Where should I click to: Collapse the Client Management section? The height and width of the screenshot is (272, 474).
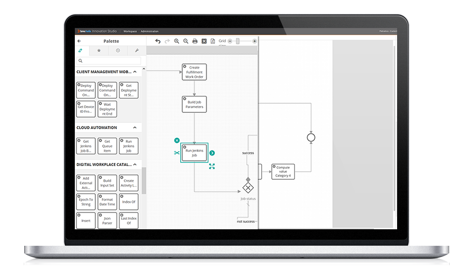(x=135, y=72)
